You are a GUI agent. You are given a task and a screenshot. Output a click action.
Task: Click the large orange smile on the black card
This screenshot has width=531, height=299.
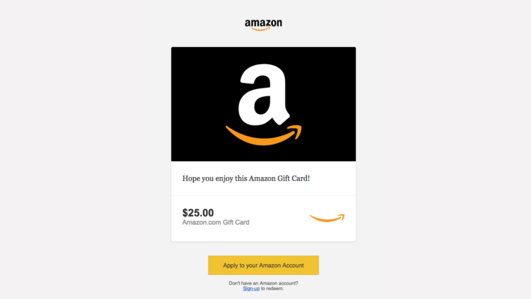[x=263, y=135]
